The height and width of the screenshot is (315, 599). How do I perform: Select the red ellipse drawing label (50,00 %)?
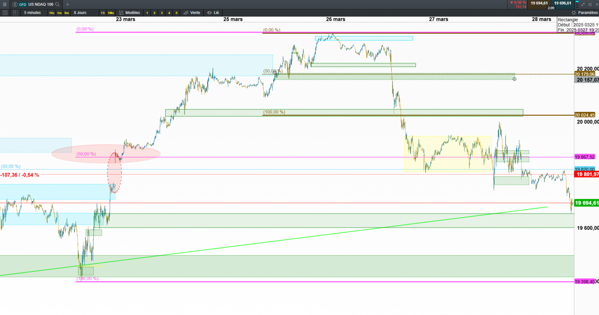86,154
